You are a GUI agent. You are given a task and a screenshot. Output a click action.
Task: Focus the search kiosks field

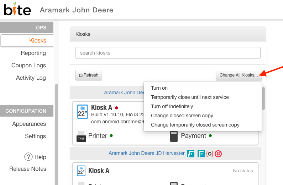(168, 53)
